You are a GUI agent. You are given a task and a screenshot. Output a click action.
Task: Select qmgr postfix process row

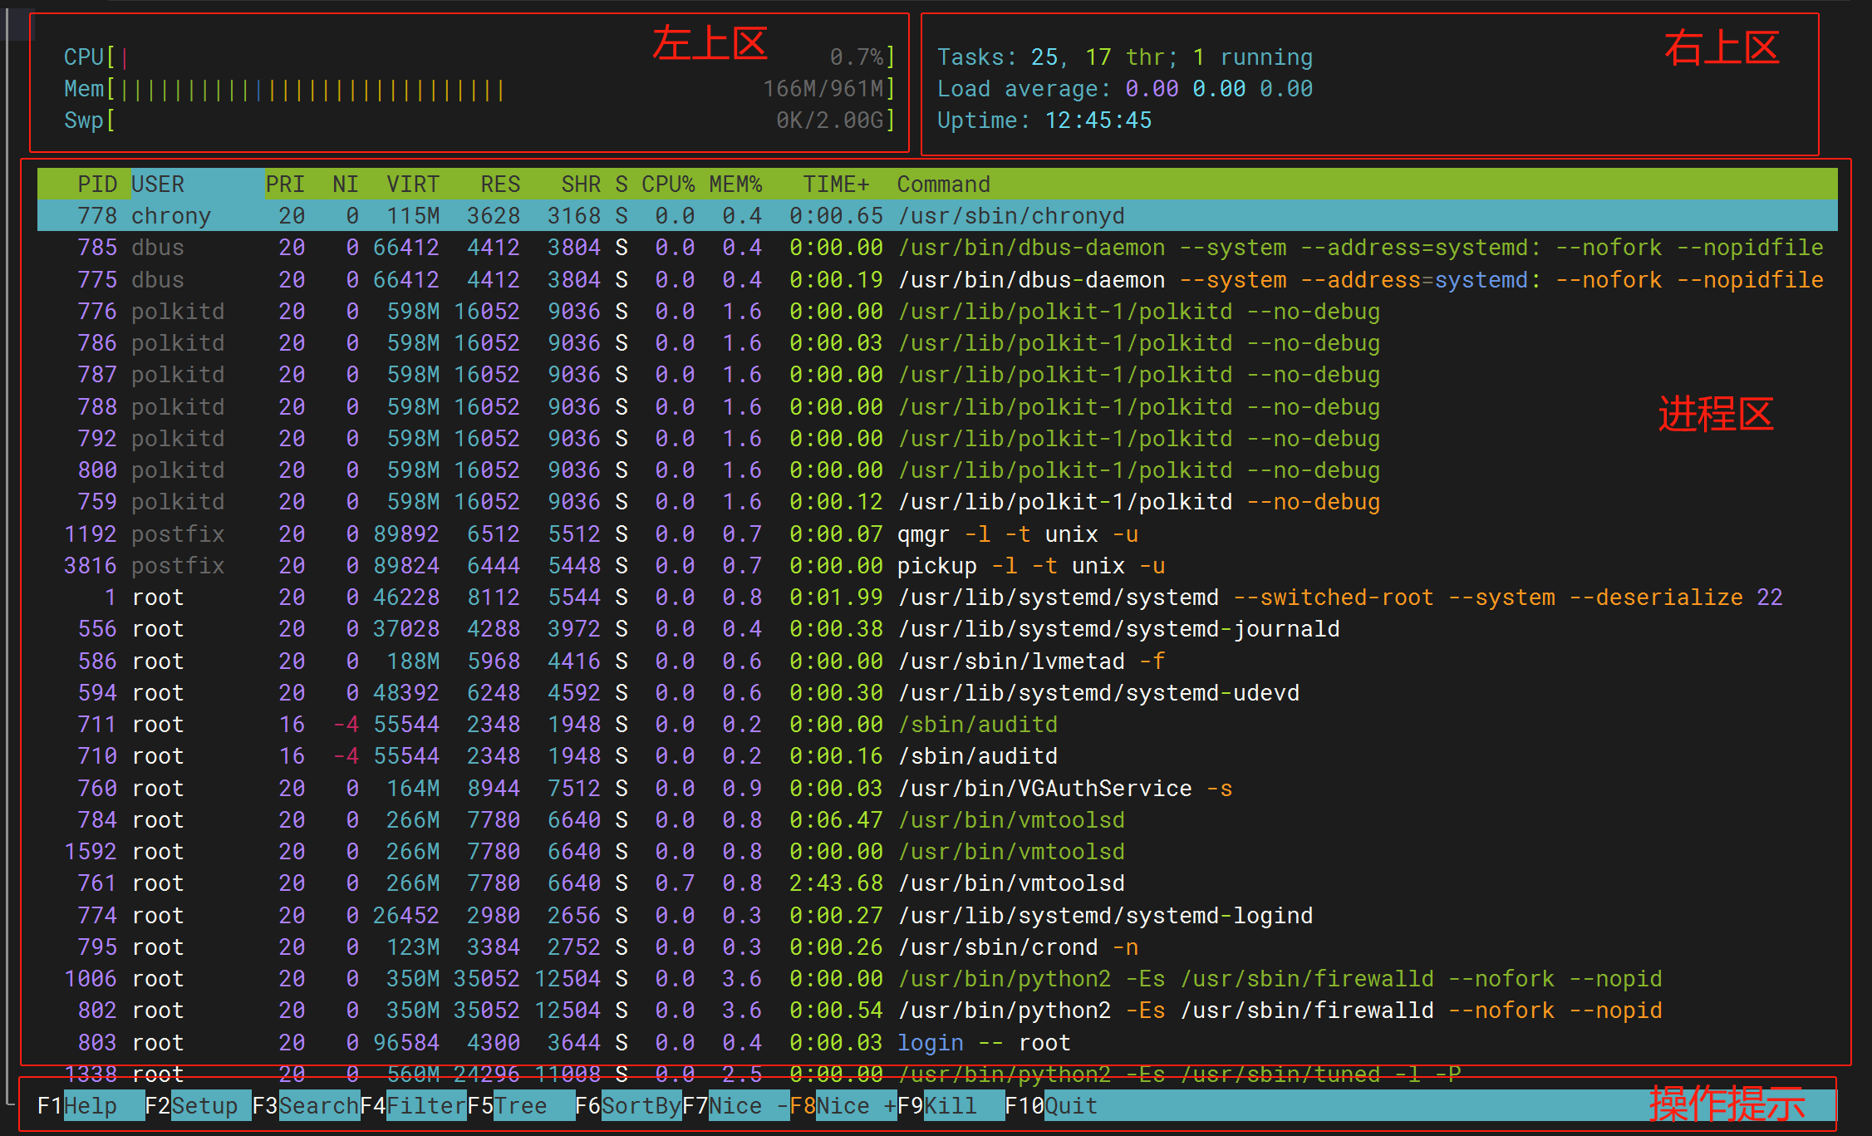pyautogui.click(x=922, y=534)
